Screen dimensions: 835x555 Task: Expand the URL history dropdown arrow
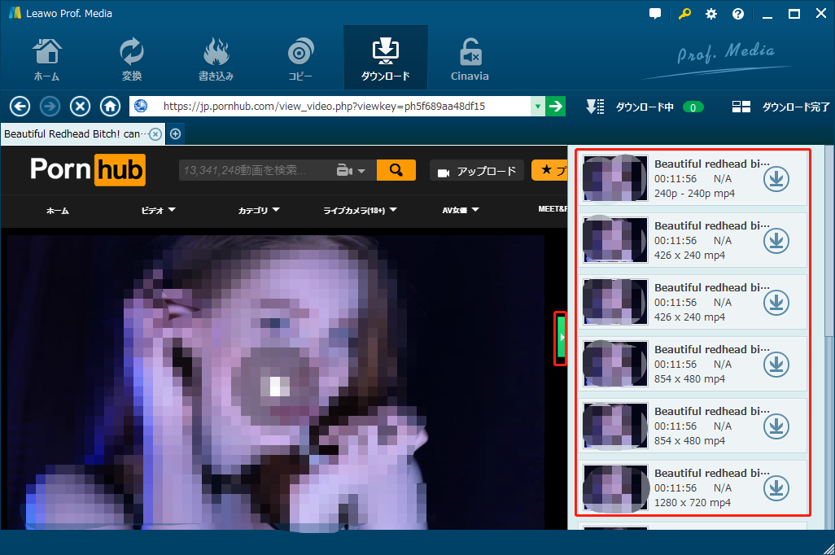tap(538, 107)
